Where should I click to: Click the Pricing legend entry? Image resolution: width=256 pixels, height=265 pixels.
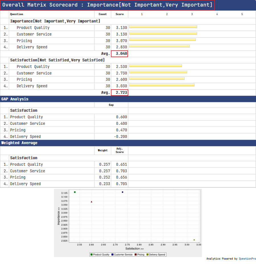click(139, 254)
